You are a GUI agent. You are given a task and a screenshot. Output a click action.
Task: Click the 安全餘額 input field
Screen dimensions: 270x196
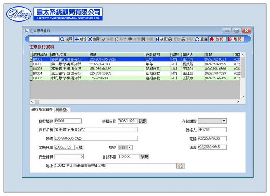[69, 157]
